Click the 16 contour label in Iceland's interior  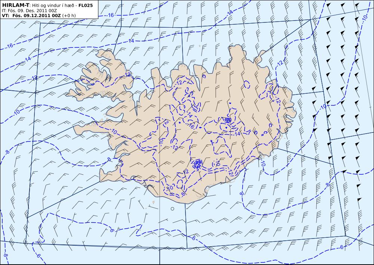coord(191,126)
